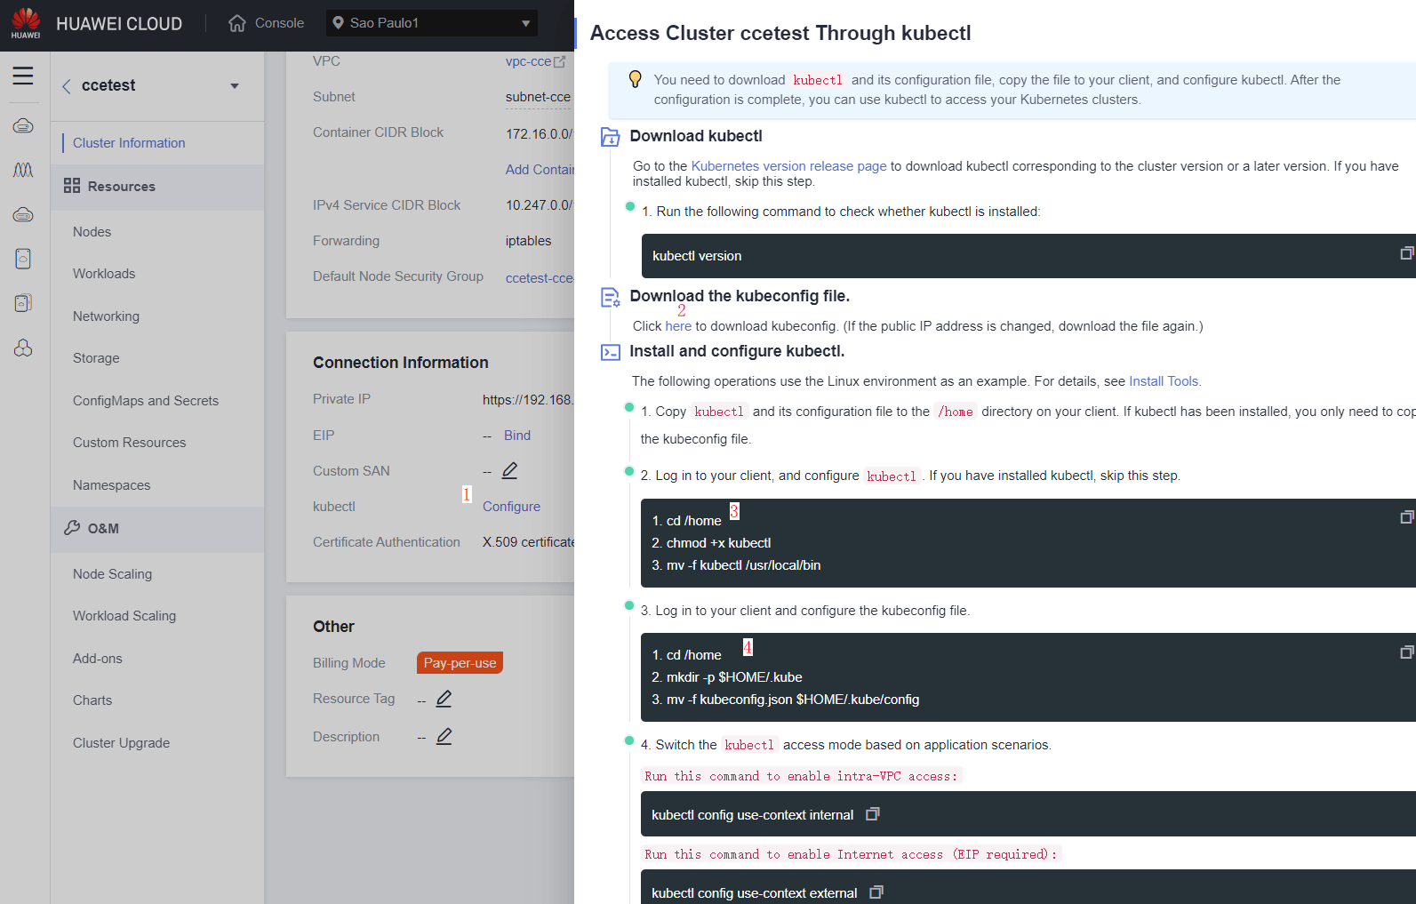The image size is (1416, 904).
Task: Click Bind link beside EIP
Action: point(516,436)
